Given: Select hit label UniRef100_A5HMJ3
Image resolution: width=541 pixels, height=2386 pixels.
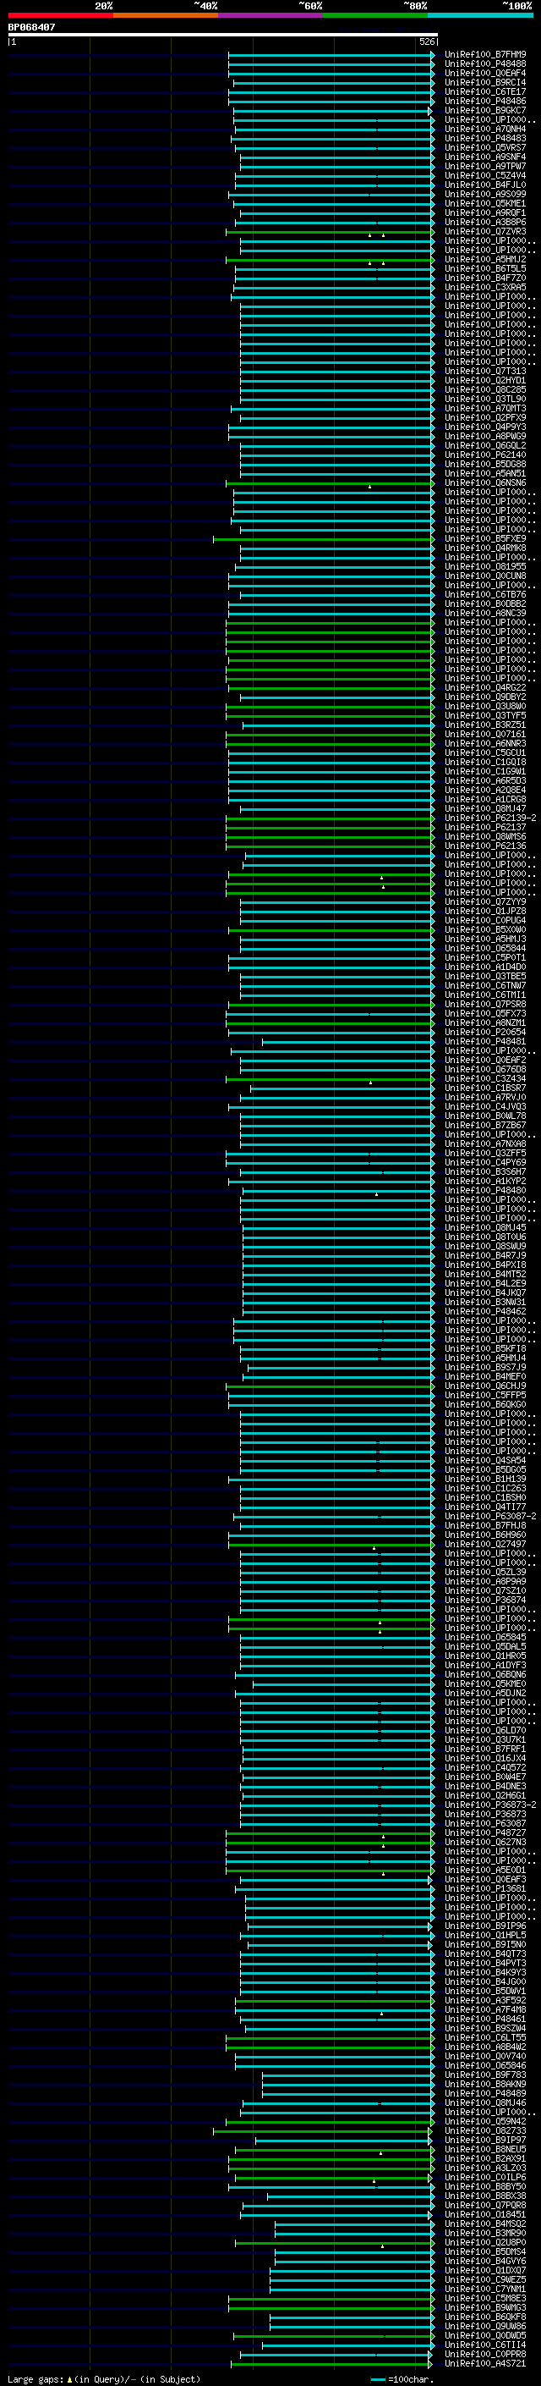Looking at the screenshot, I should click(484, 940).
